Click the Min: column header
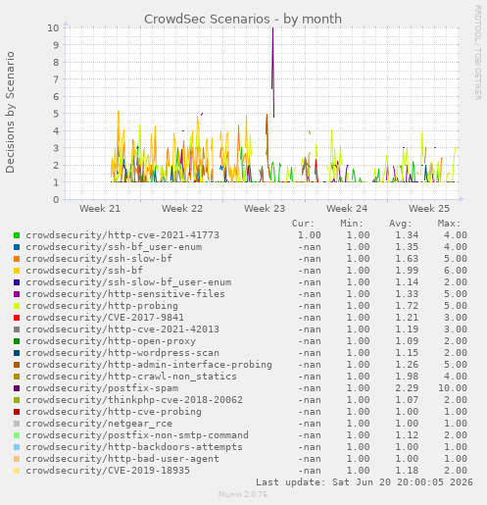Screen dimensions: 487x505 click(x=352, y=224)
